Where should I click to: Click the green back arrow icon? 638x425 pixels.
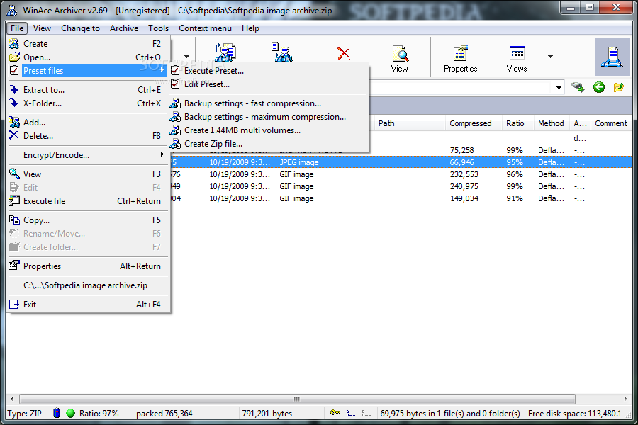pos(598,87)
